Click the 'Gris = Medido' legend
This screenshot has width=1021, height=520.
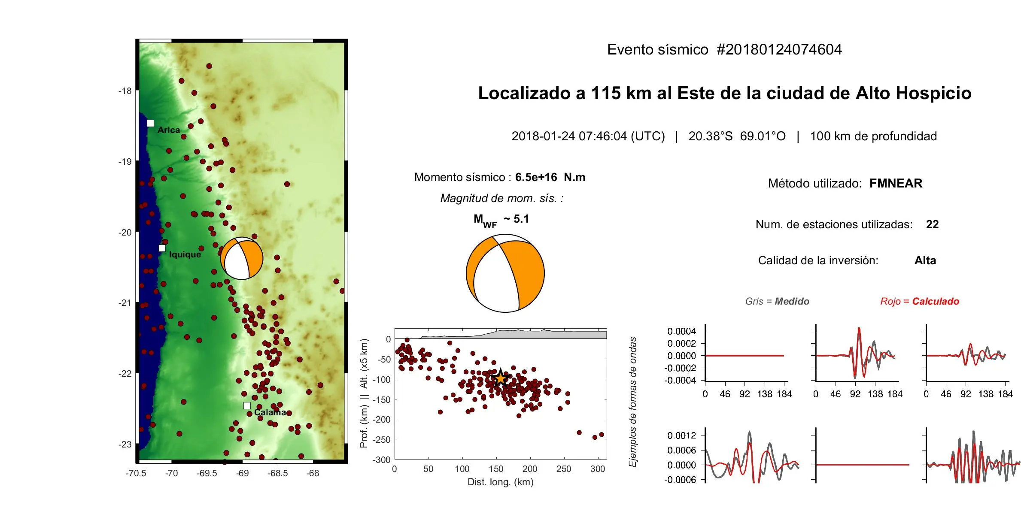[x=777, y=301]
